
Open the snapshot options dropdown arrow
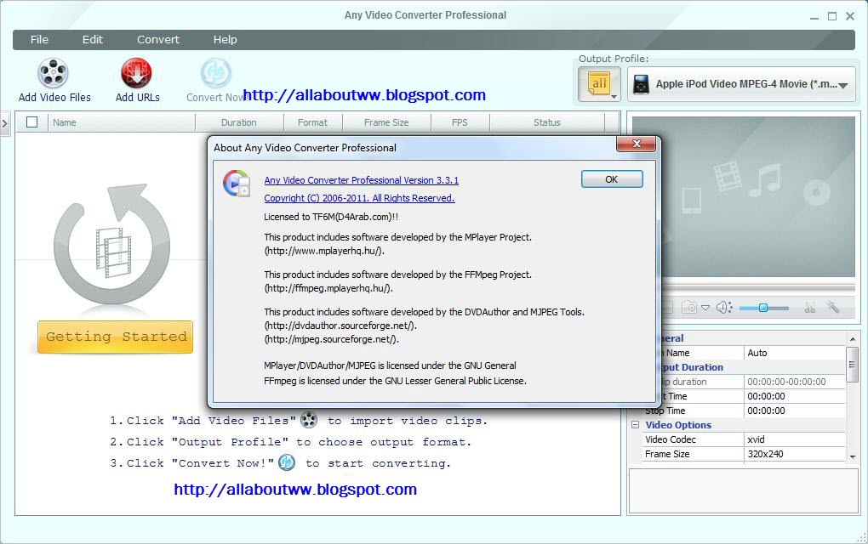click(705, 308)
